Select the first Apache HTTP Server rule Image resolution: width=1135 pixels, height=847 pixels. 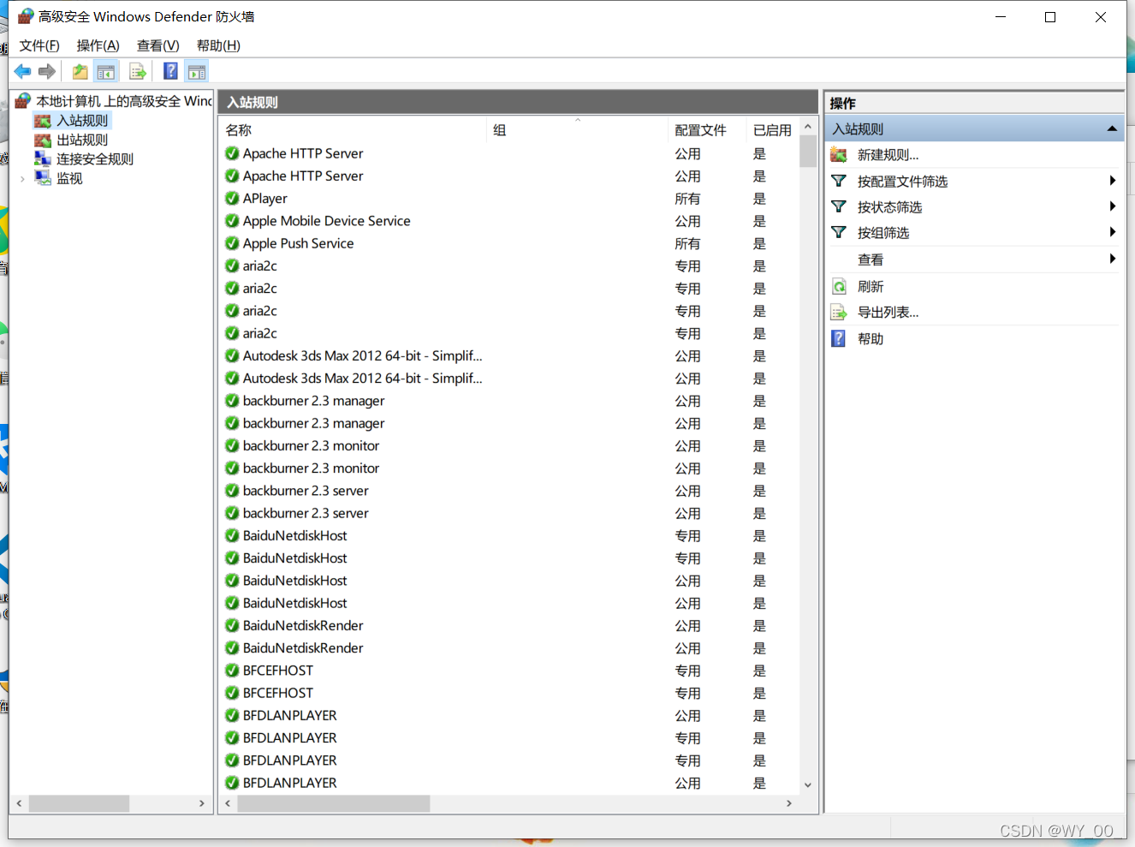click(508, 153)
